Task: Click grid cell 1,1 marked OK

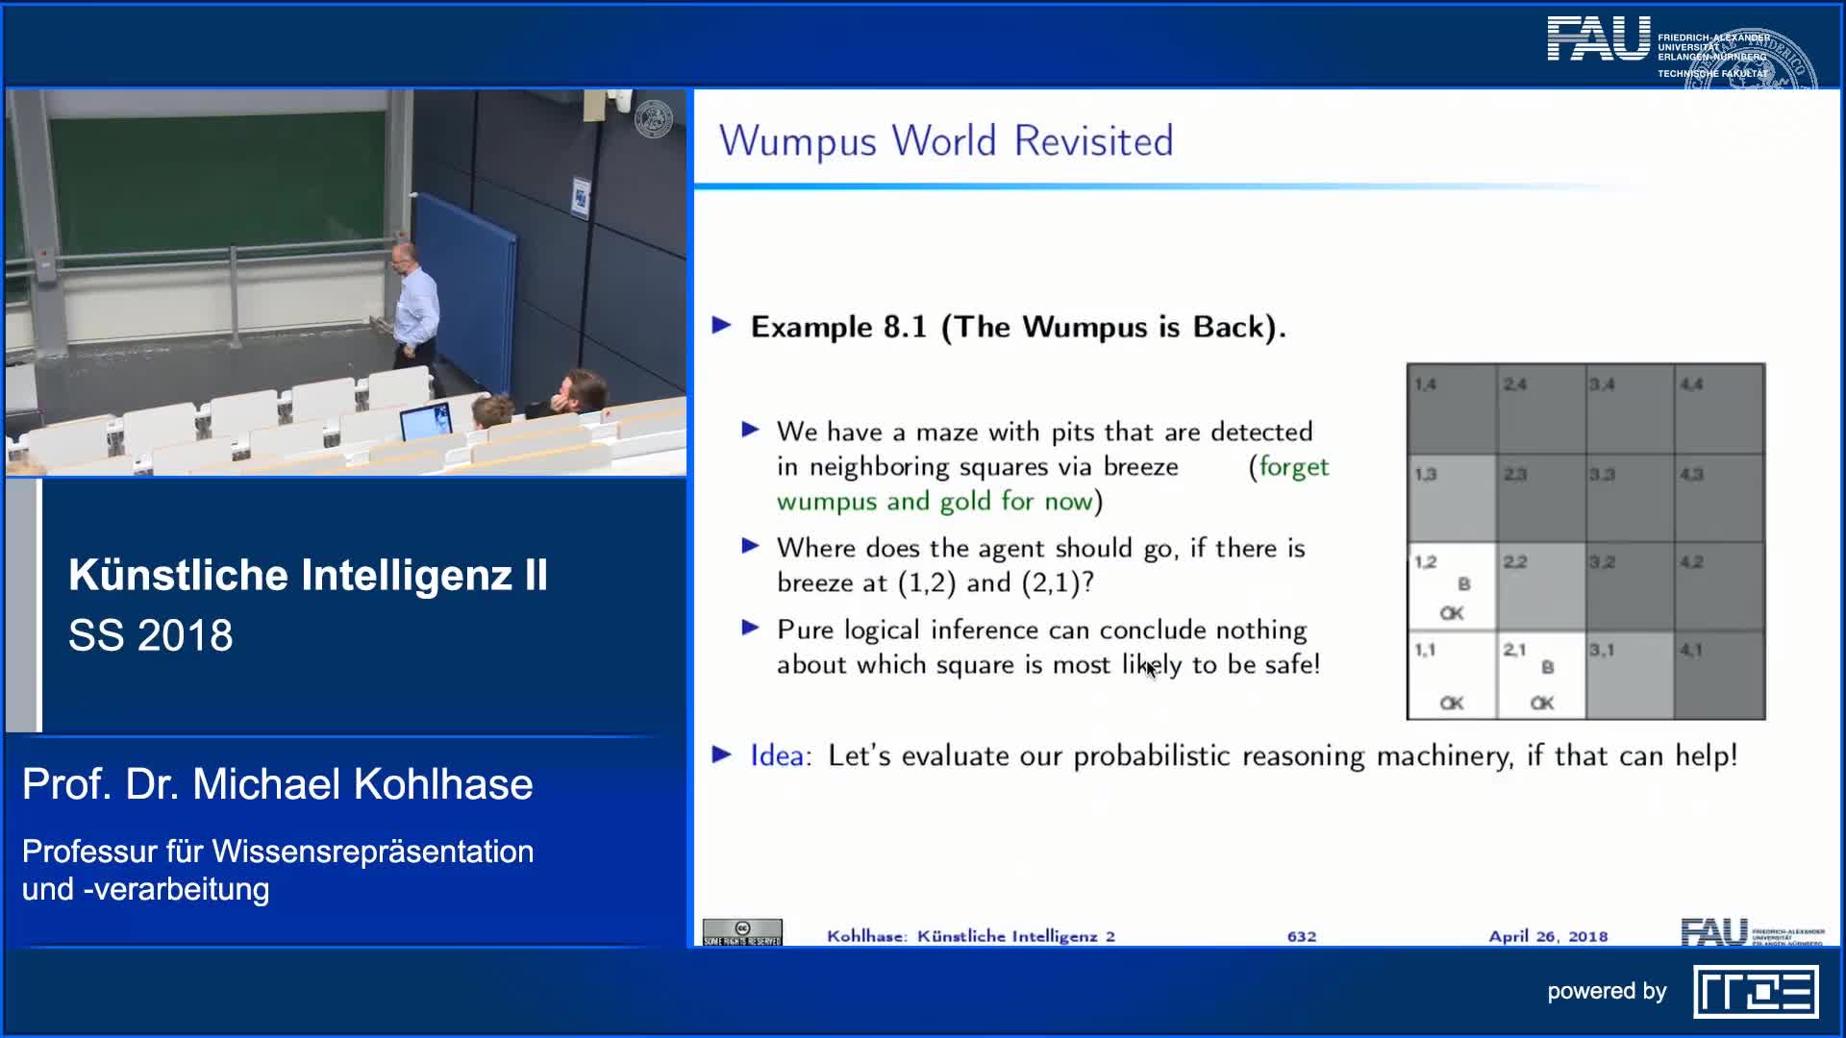Action: [1451, 676]
